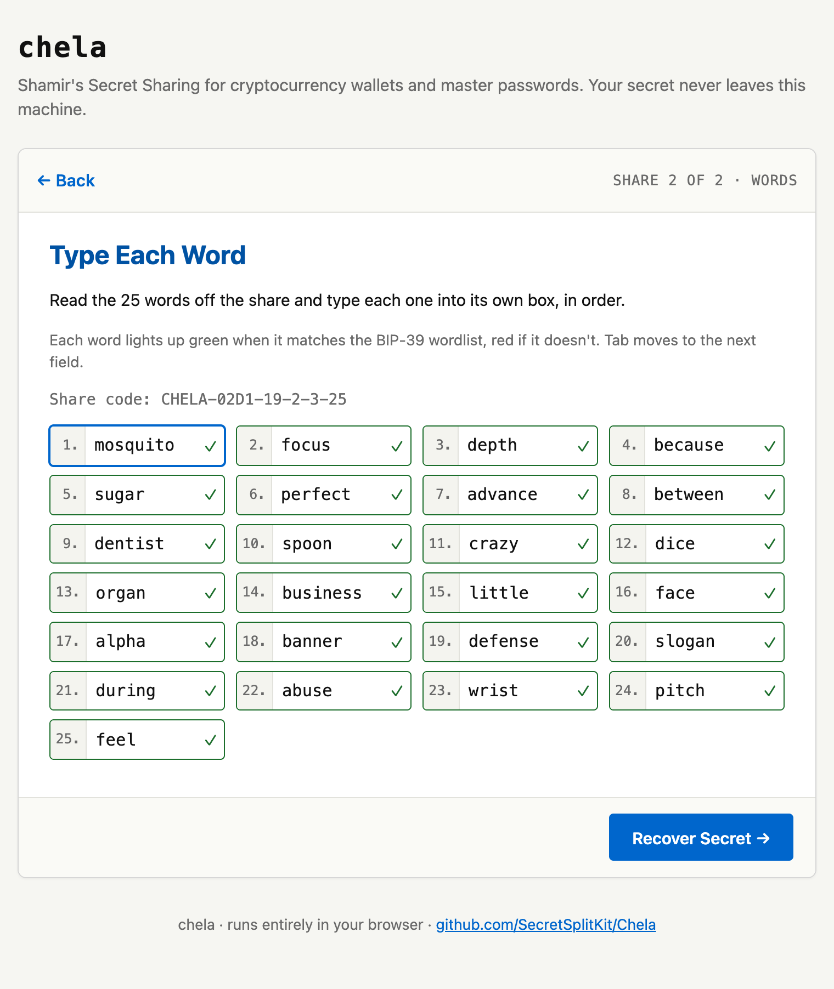The width and height of the screenshot is (834, 989).
Task: Click into word box 6 perfect
Action: click(x=324, y=495)
